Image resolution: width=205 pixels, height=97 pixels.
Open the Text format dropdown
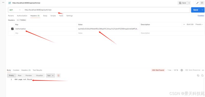pos(50,76)
